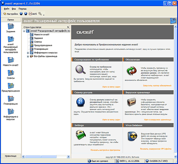This screenshot has height=164, width=178.
Task: Click the vertical scrollbar up arrow
Action: [175, 27]
